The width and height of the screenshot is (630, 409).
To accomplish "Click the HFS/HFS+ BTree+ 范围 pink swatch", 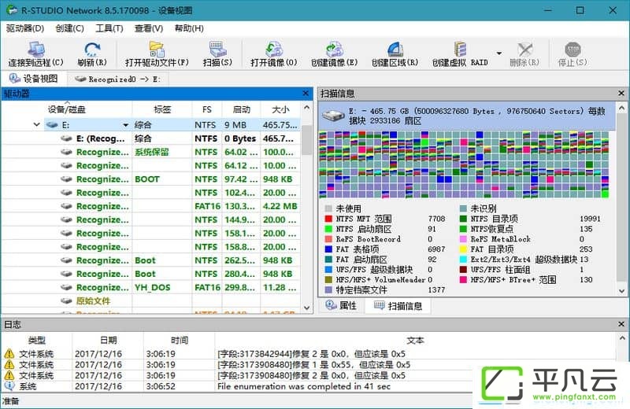I will tap(463, 279).
